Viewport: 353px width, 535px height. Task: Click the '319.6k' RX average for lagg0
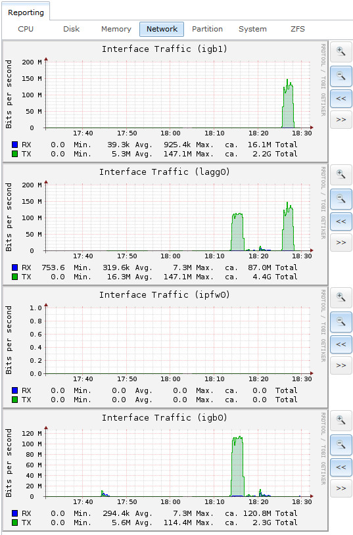(116, 267)
